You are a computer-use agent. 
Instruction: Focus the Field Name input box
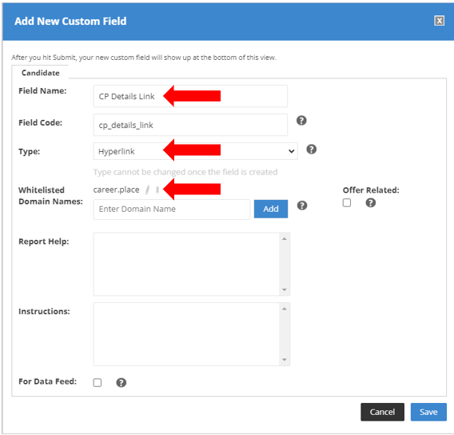pyautogui.click(x=190, y=96)
